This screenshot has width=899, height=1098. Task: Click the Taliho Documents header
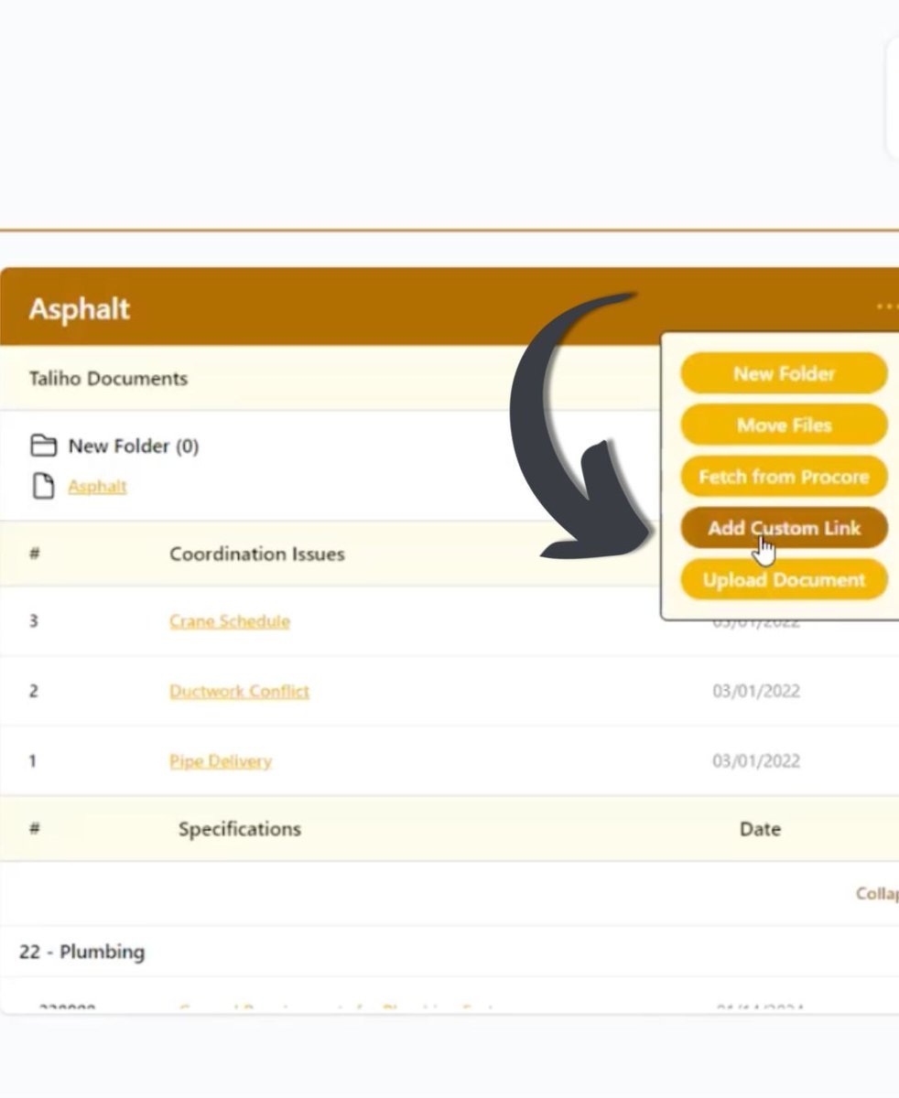[x=108, y=378]
